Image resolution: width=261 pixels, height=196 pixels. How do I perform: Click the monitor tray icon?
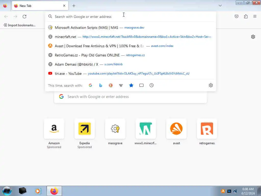click(229, 191)
